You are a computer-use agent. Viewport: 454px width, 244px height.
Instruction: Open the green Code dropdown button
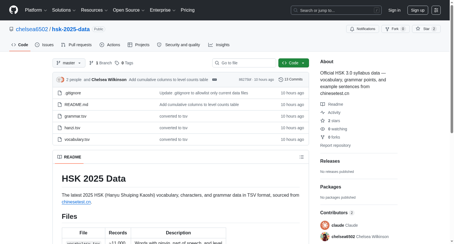294,63
